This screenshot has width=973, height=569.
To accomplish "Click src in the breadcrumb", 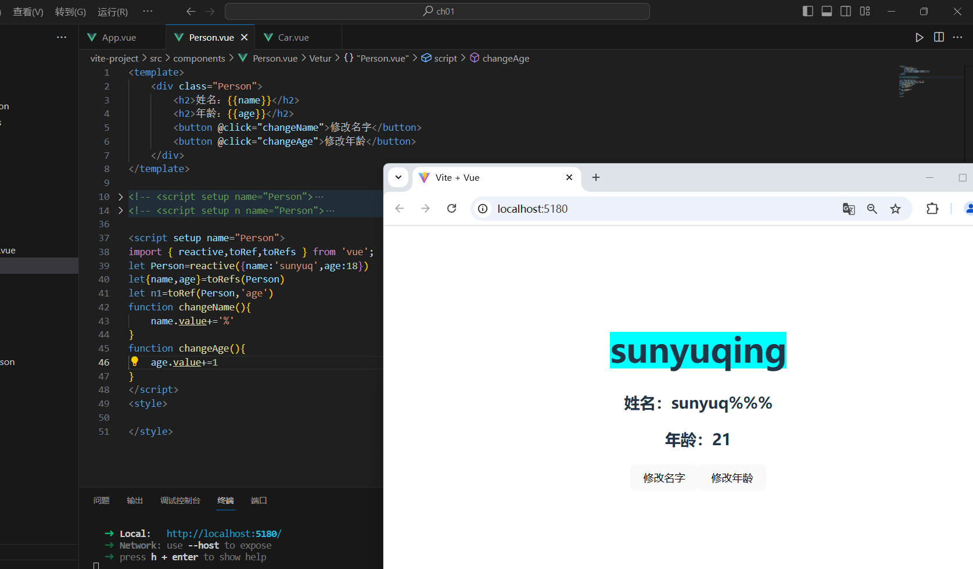I will tap(156, 58).
